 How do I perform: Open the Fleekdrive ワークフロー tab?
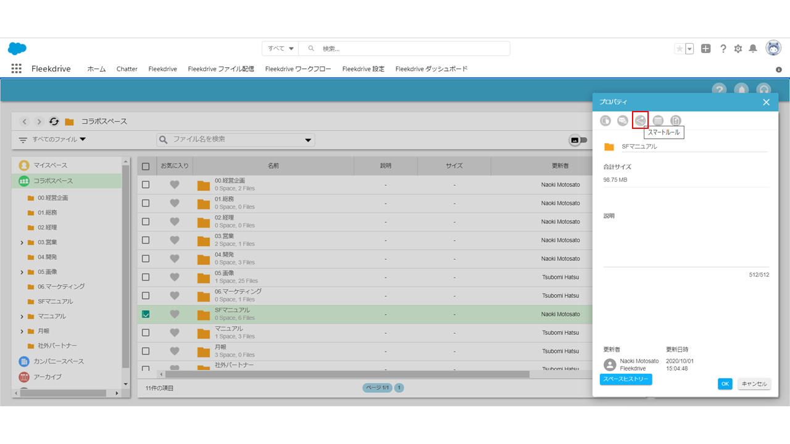click(298, 69)
